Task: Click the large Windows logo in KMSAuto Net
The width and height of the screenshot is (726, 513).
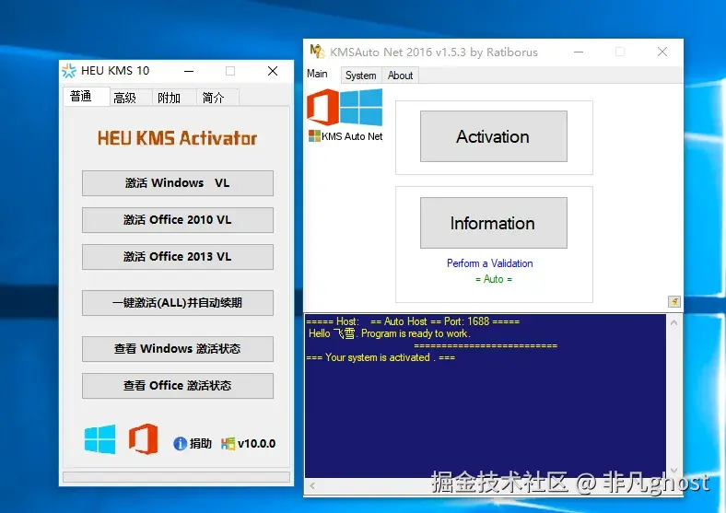Action: click(361, 108)
